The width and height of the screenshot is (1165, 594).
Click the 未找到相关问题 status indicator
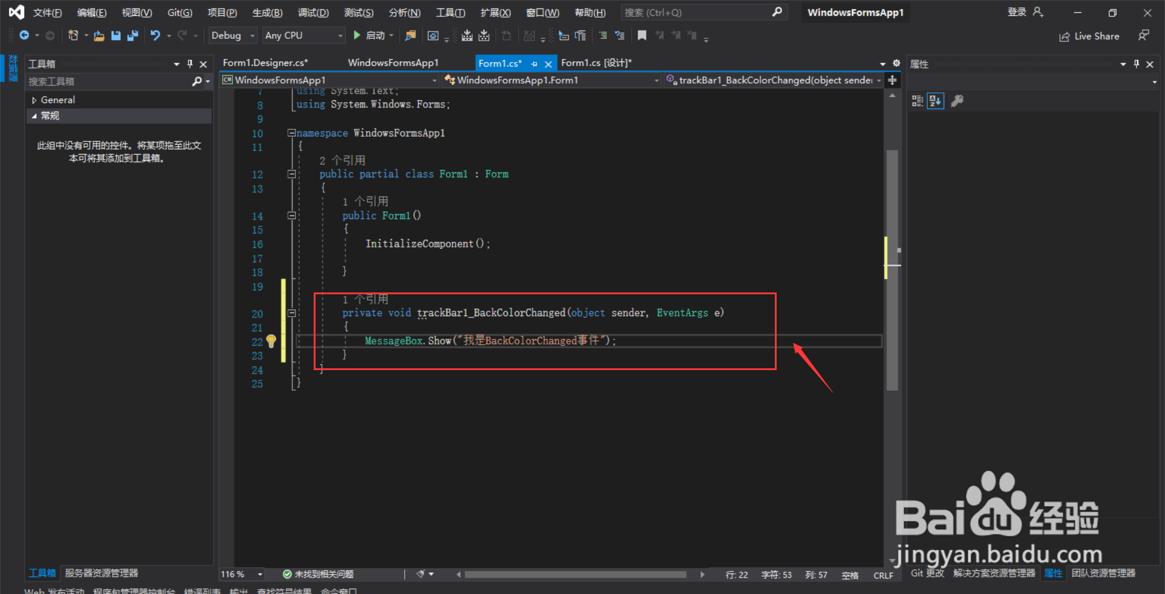(319, 574)
